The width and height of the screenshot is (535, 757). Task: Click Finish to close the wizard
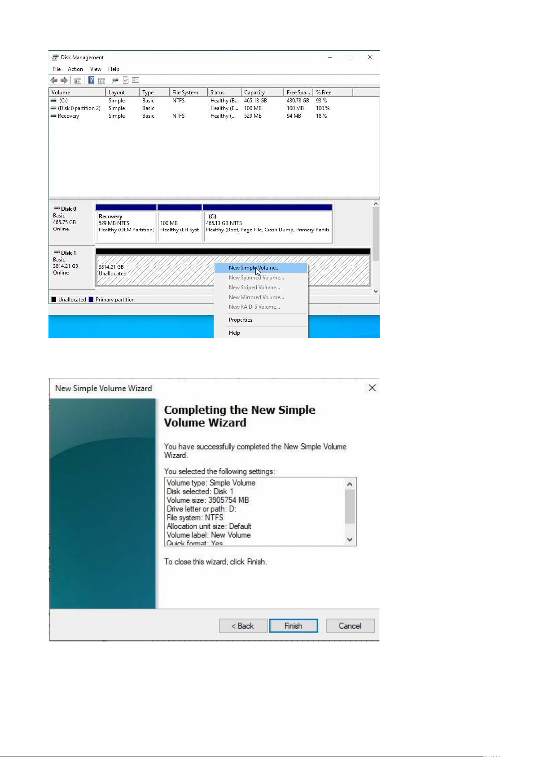coord(294,626)
